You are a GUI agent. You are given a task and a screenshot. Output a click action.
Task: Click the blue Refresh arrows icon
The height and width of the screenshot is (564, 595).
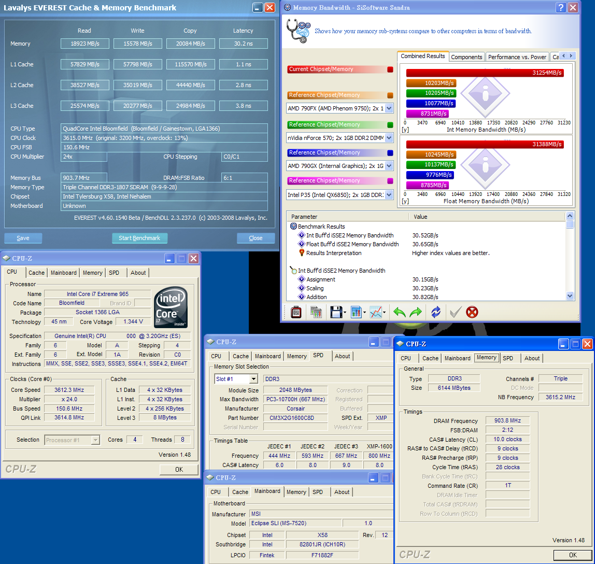(x=436, y=312)
